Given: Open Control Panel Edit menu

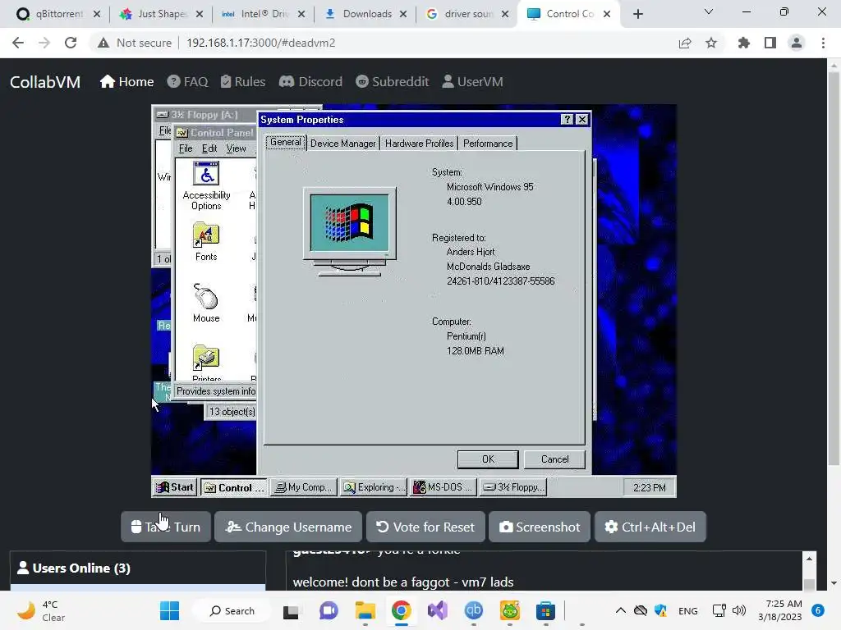Looking at the screenshot, I should click(x=209, y=148).
